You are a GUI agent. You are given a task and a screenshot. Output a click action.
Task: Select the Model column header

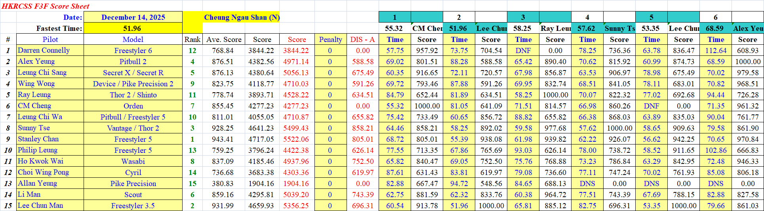point(133,39)
